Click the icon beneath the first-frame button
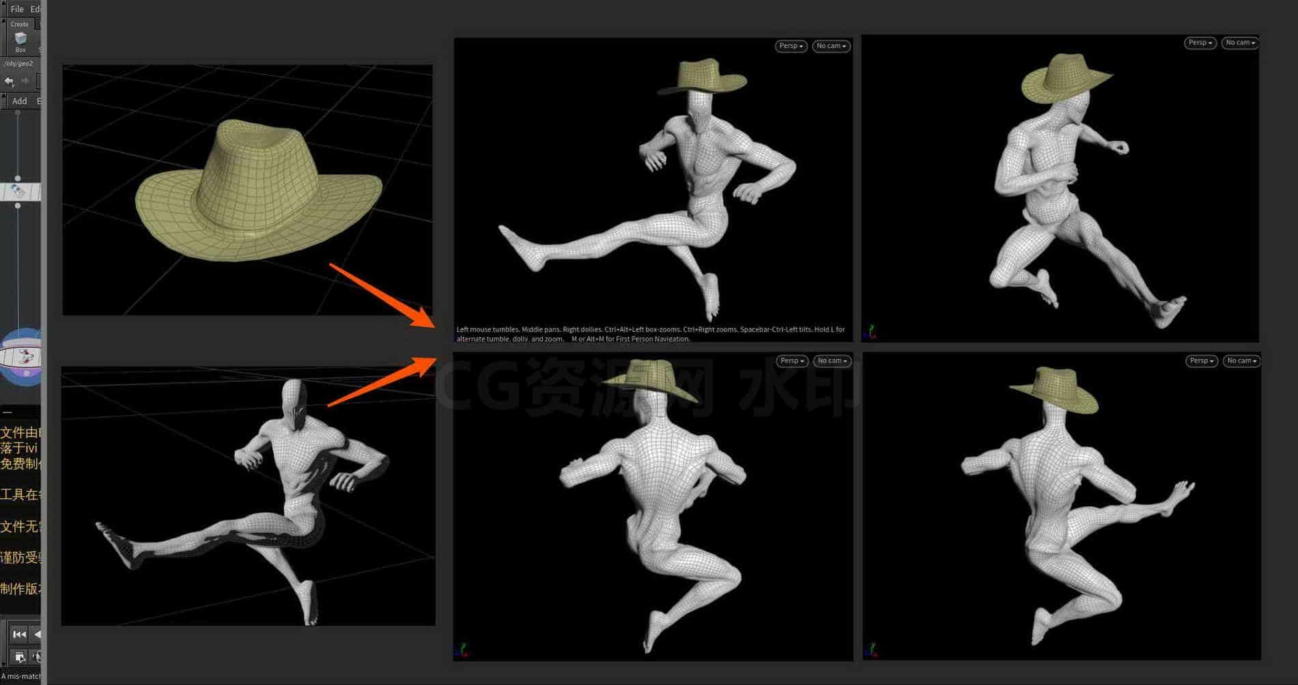 [x=20, y=657]
